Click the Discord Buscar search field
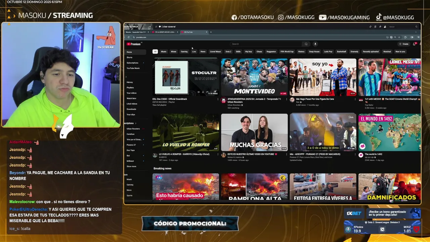This screenshot has height=242, width=430. (402, 27)
